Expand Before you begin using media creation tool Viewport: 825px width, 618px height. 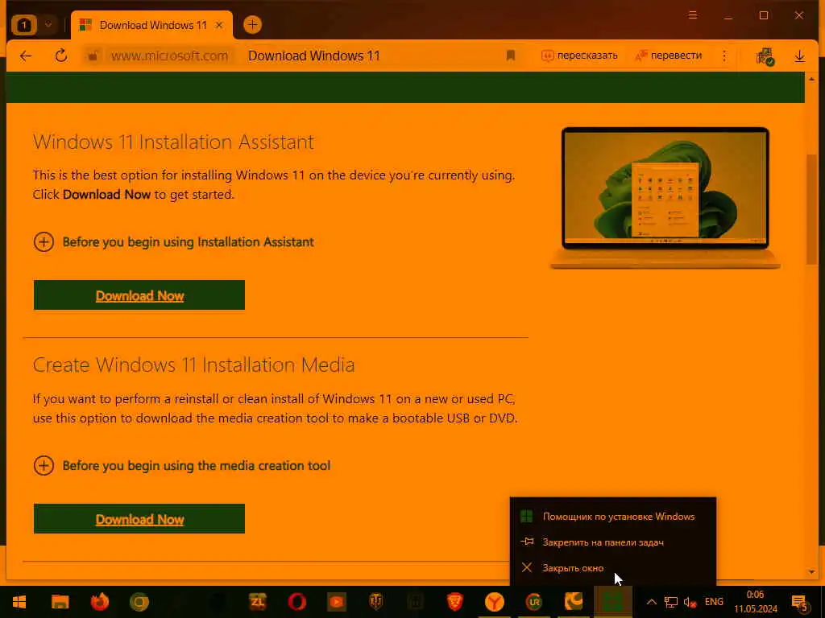point(182,466)
